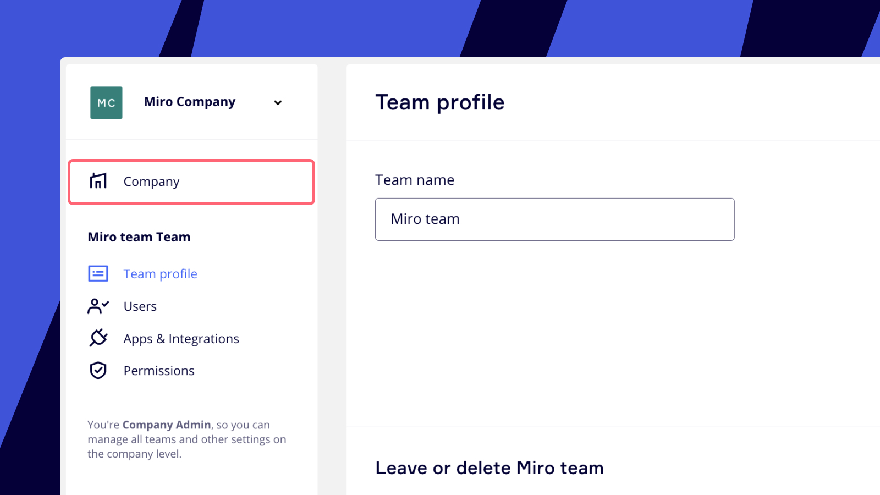Viewport: 880px width, 495px height.
Task: Click the Team profile page heading
Action: tap(439, 103)
